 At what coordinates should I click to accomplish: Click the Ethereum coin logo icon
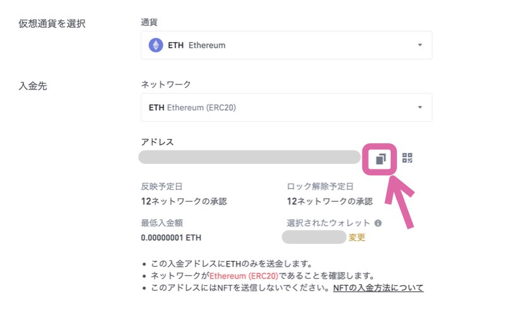(x=156, y=45)
